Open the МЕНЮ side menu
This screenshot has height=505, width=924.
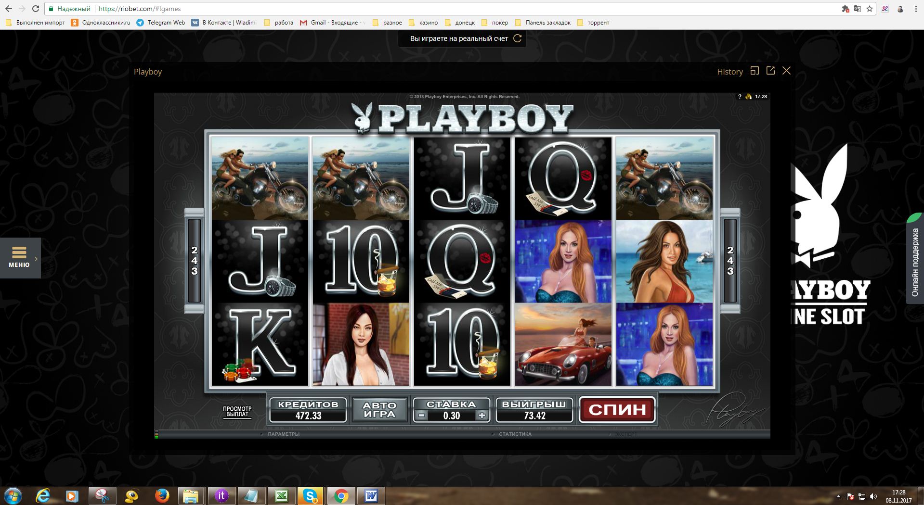click(x=20, y=258)
